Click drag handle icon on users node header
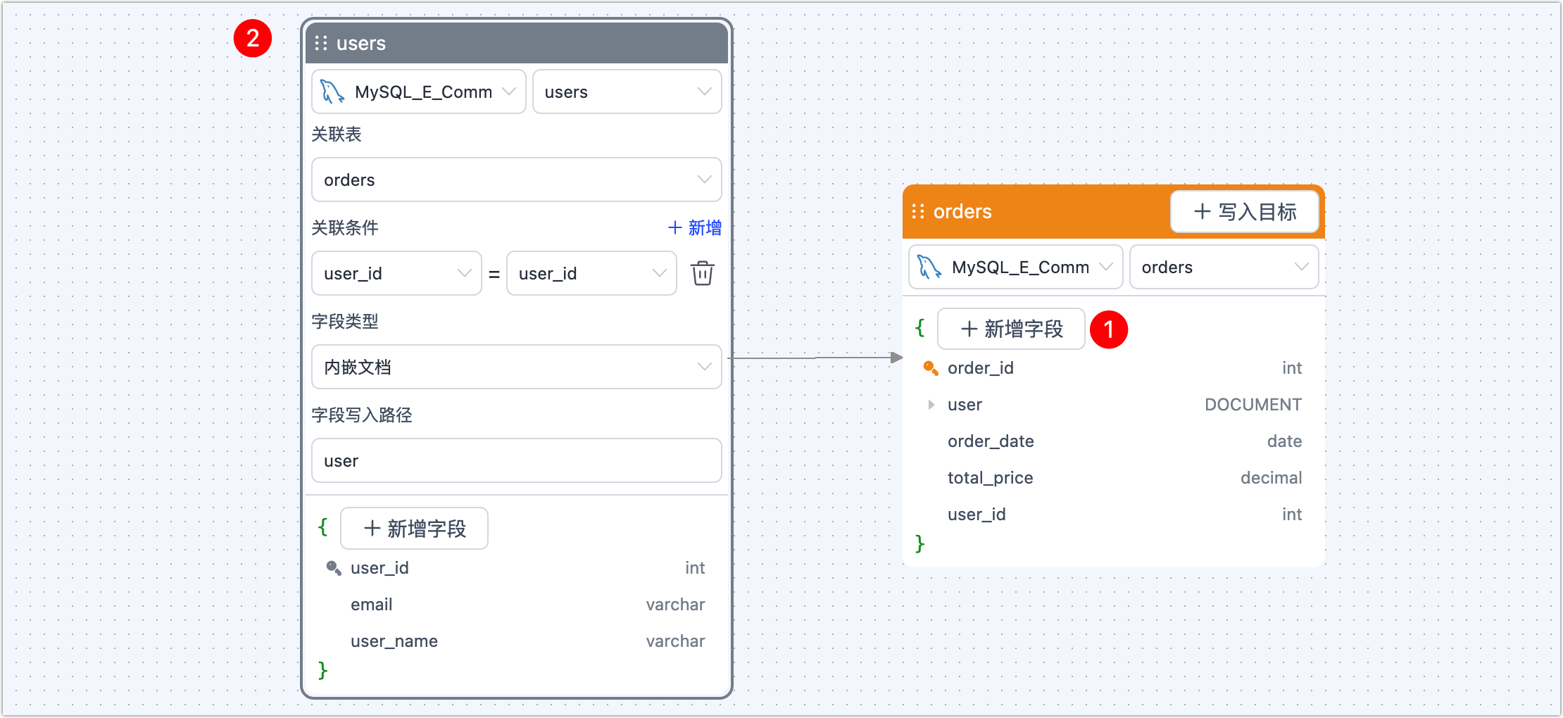The height and width of the screenshot is (718, 1563). [x=321, y=43]
